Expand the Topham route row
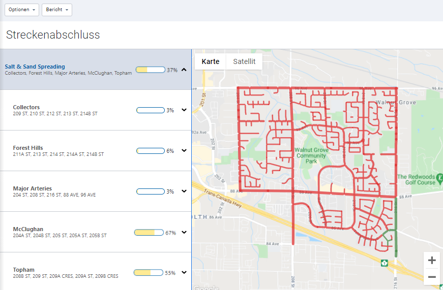Image resolution: width=443 pixels, height=290 pixels. point(184,273)
